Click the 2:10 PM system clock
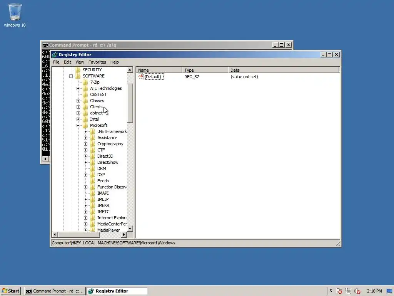 tap(374, 291)
